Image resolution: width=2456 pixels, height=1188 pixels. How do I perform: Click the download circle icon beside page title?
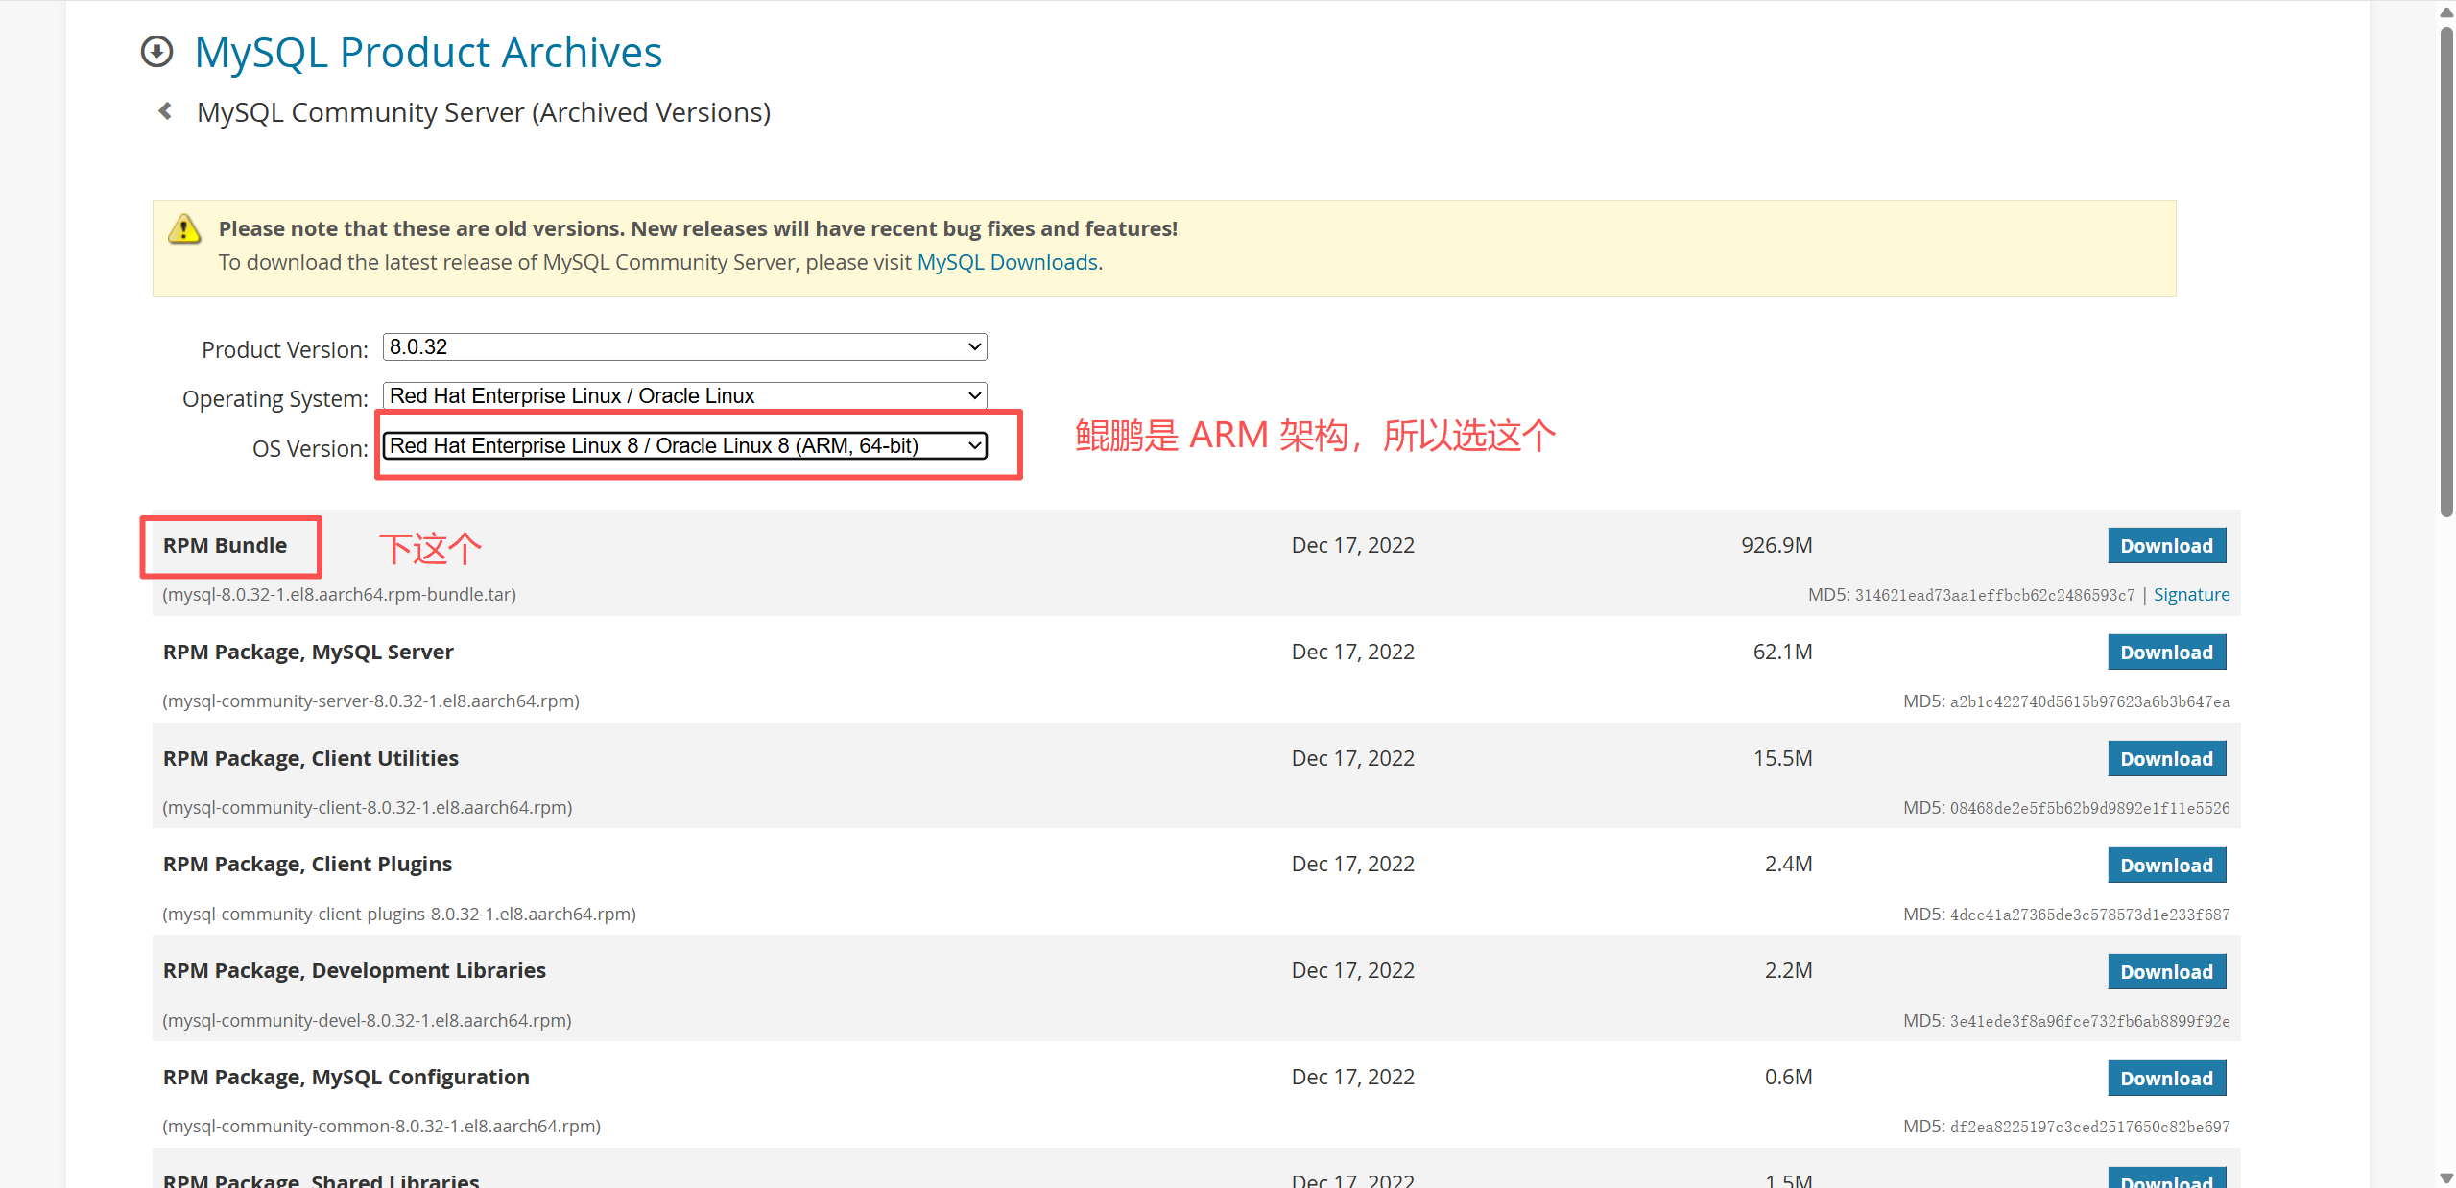pyautogui.click(x=156, y=52)
